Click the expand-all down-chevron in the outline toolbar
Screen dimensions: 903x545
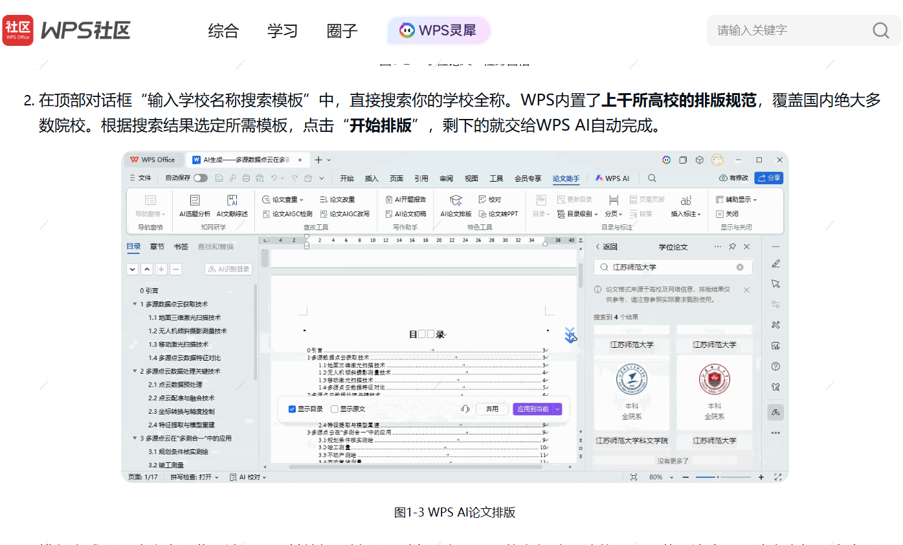[133, 270]
